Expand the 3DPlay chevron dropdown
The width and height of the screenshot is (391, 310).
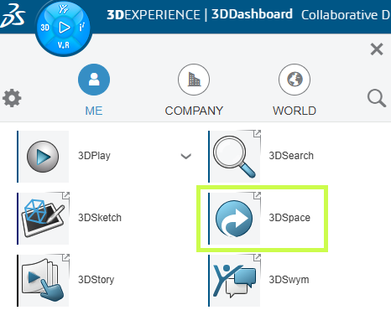coord(186,156)
